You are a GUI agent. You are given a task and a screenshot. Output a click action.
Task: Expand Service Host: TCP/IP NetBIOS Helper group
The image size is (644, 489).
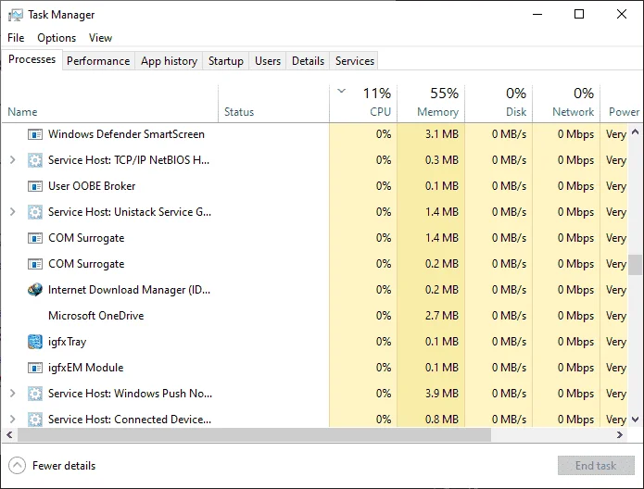12,159
